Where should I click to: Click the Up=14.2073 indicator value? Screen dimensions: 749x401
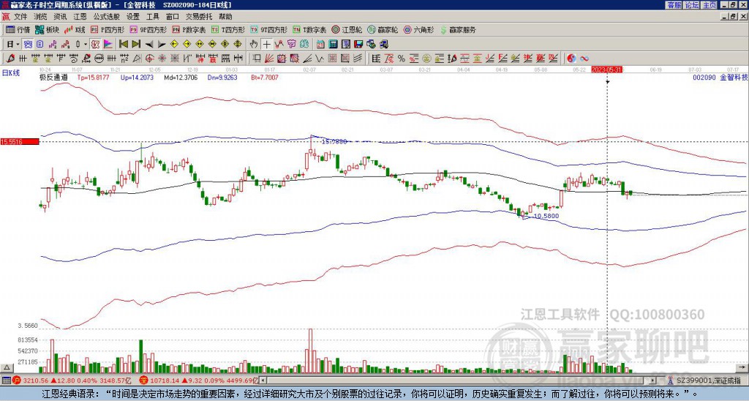[137, 77]
